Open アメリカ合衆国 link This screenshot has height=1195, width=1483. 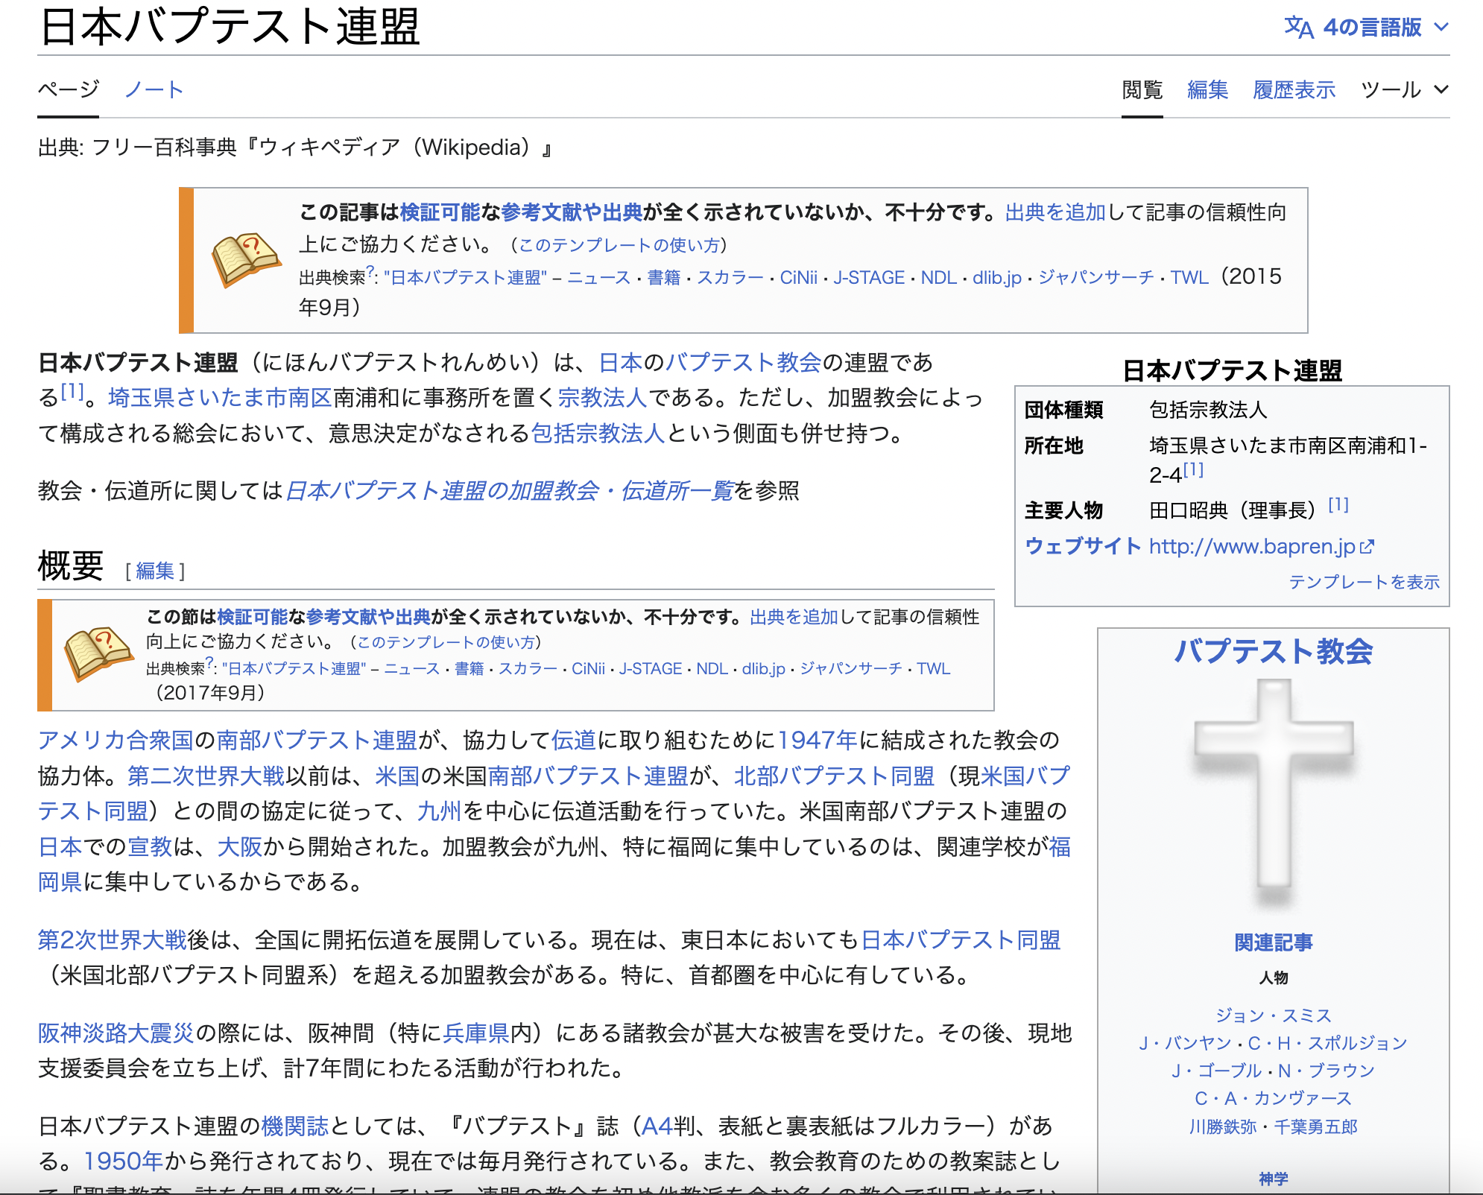point(116,741)
